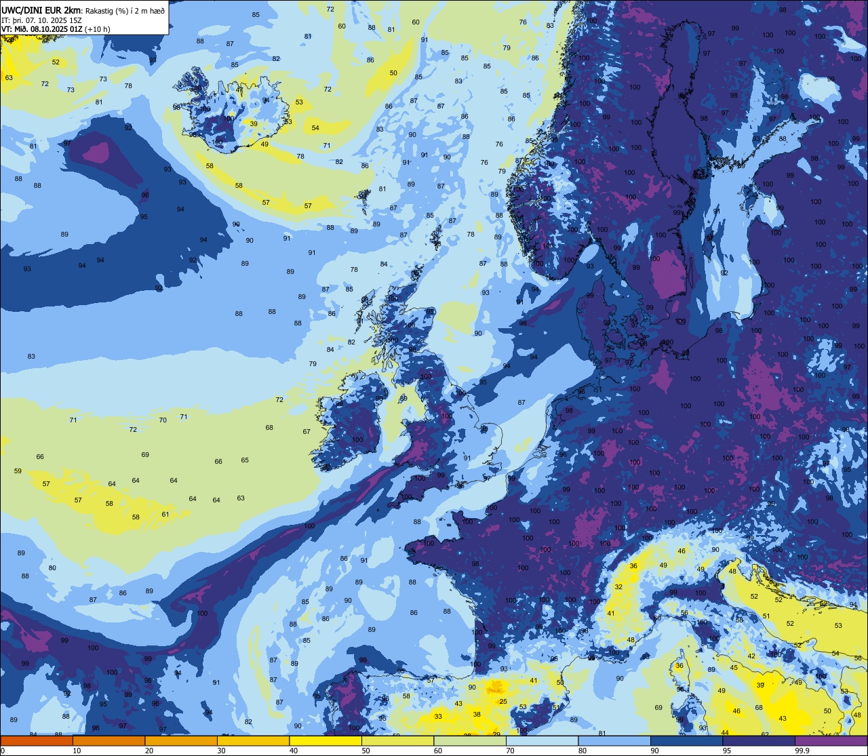Click the value "67" west of Ireland
This screenshot has height=756, width=868.
point(307,431)
